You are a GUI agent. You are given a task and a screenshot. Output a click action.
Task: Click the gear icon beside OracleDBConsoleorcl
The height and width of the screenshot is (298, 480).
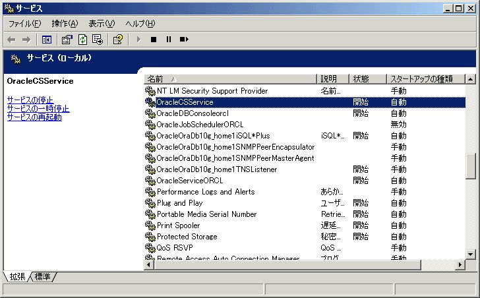click(150, 113)
